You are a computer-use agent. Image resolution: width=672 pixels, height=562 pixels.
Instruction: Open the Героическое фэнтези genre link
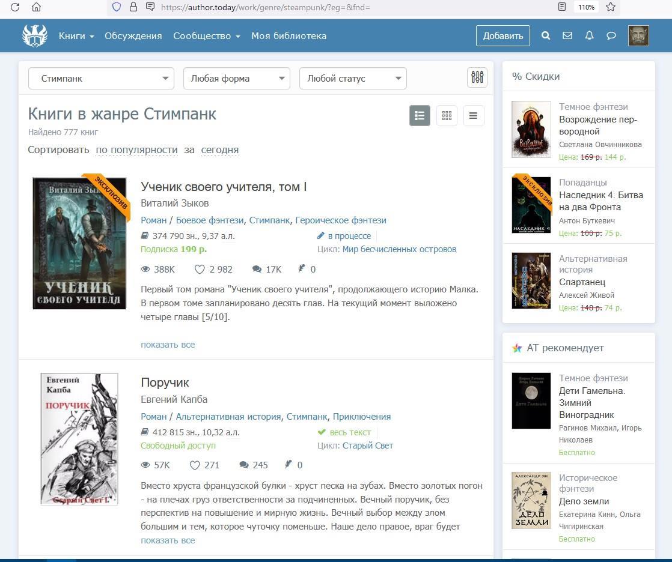click(341, 220)
